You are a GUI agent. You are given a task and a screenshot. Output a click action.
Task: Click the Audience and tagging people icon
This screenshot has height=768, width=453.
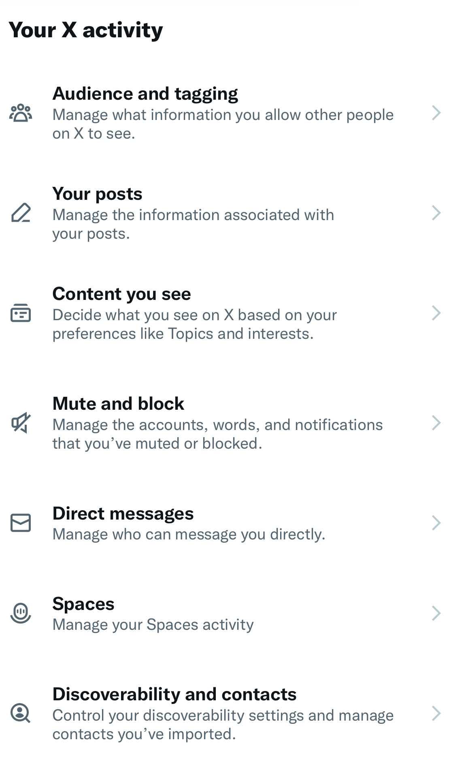click(21, 113)
